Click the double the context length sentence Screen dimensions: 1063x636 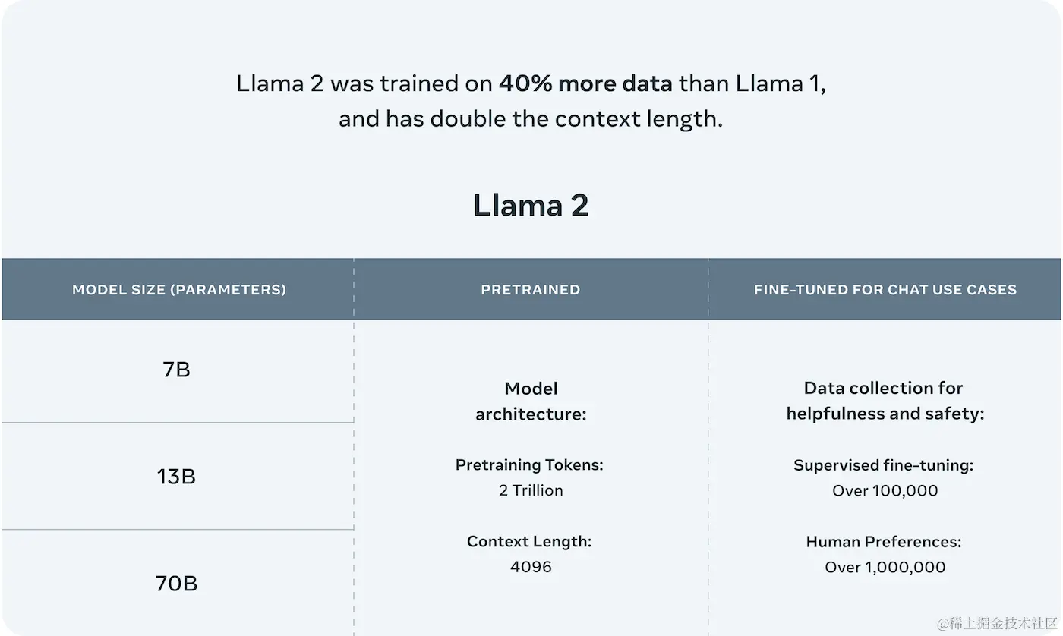(x=531, y=119)
